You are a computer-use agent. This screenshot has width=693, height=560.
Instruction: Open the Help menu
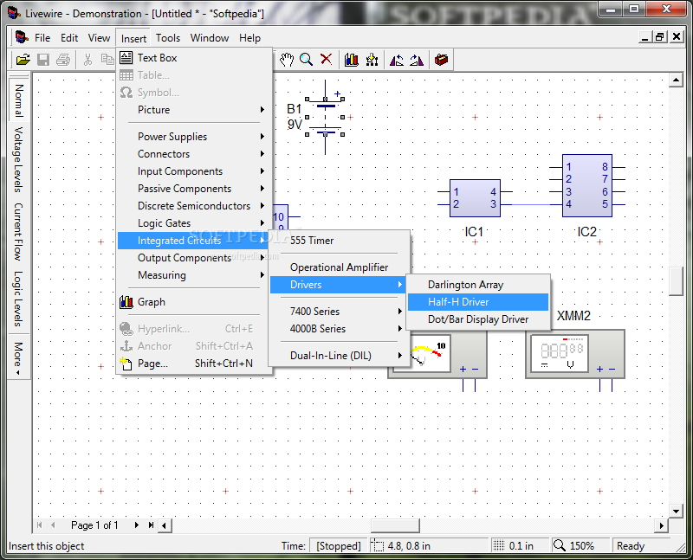249,38
